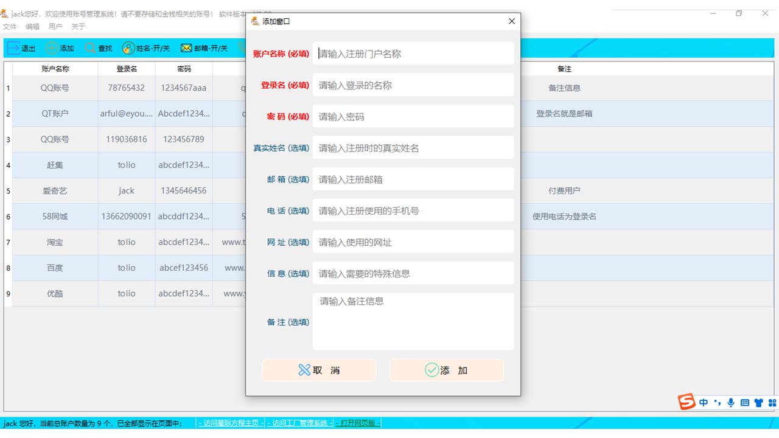Open the 文件 menu
This screenshot has height=438, width=779.
tap(10, 27)
